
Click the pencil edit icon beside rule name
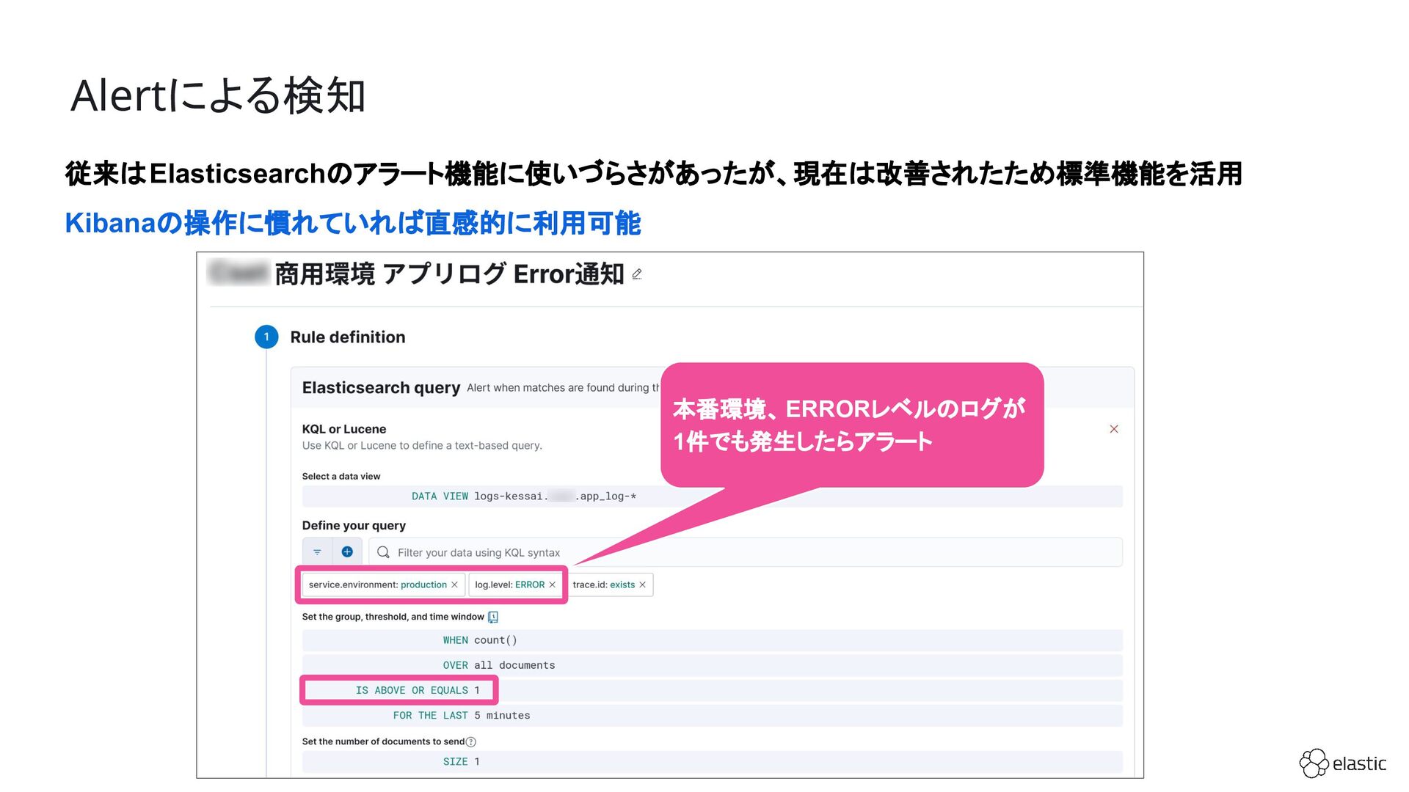point(637,274)
